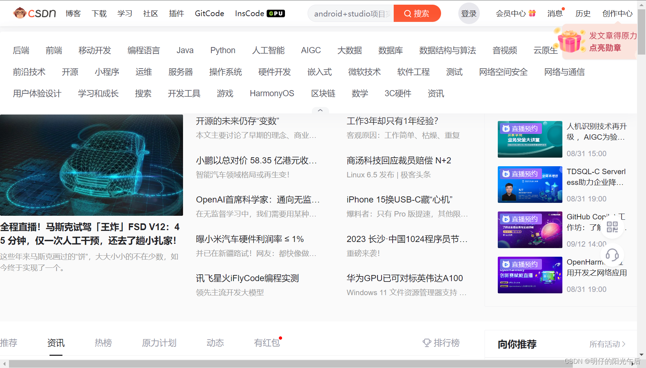646x368 pixels.
Task: Open article 华为GPU已可对标英伟达A100
Action: point(405,278)
